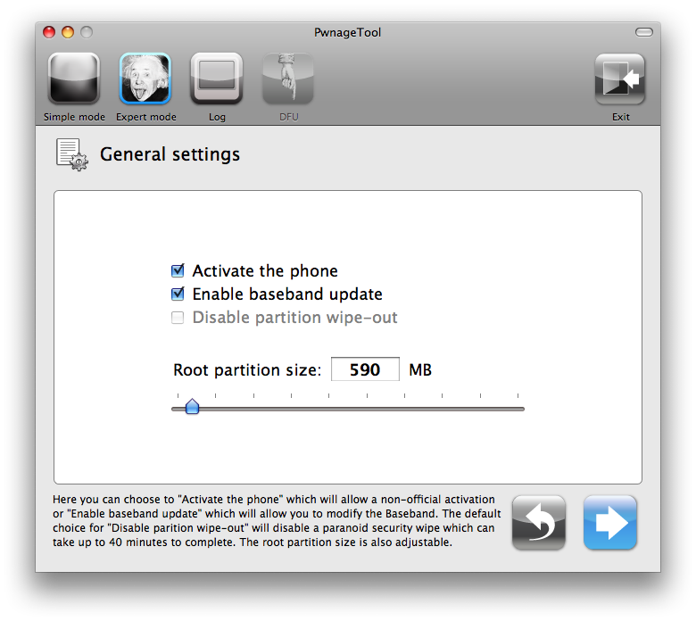Click the help text that starts with Here you can choose
This screenshot has width=696, height=621.
point(277,521)
